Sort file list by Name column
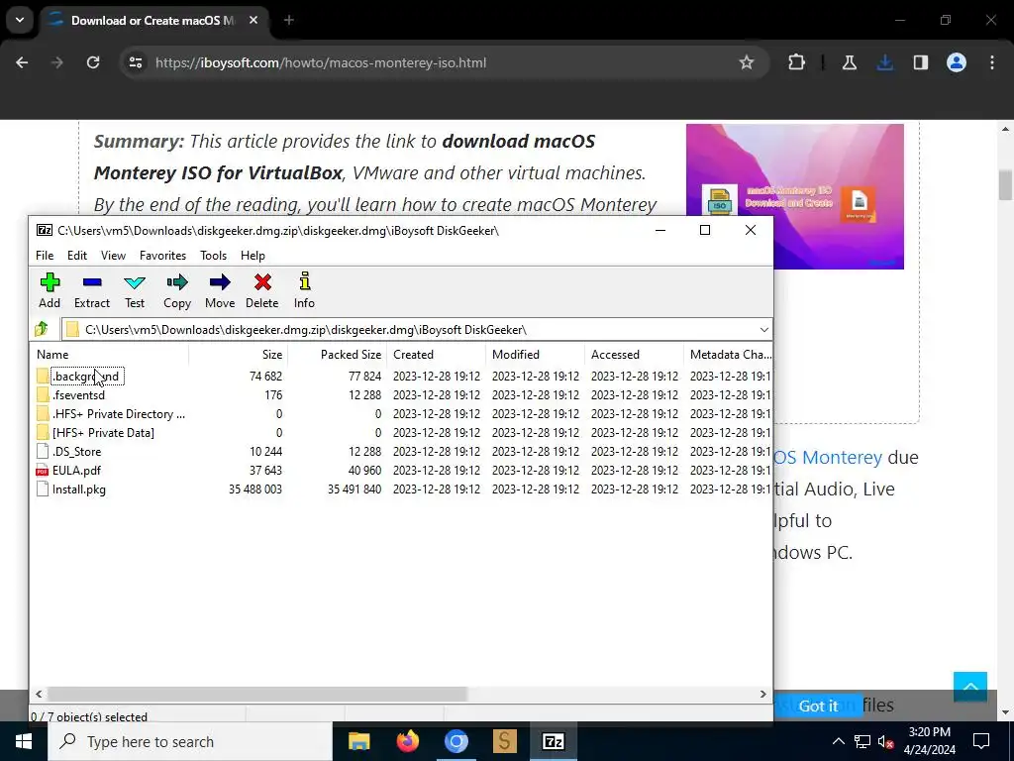Image resolution: width=1014 pixels, height=761 pixels. (109, 355)
